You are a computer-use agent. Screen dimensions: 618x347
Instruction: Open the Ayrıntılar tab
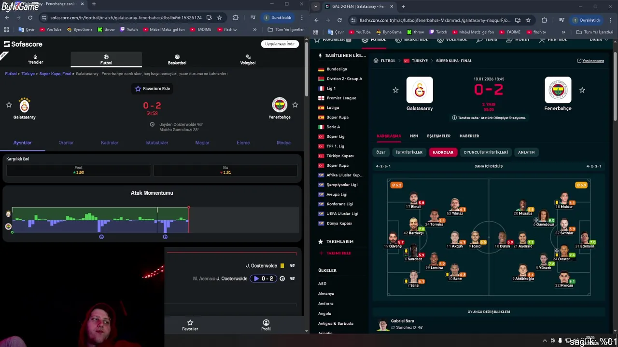click(22, 143)
